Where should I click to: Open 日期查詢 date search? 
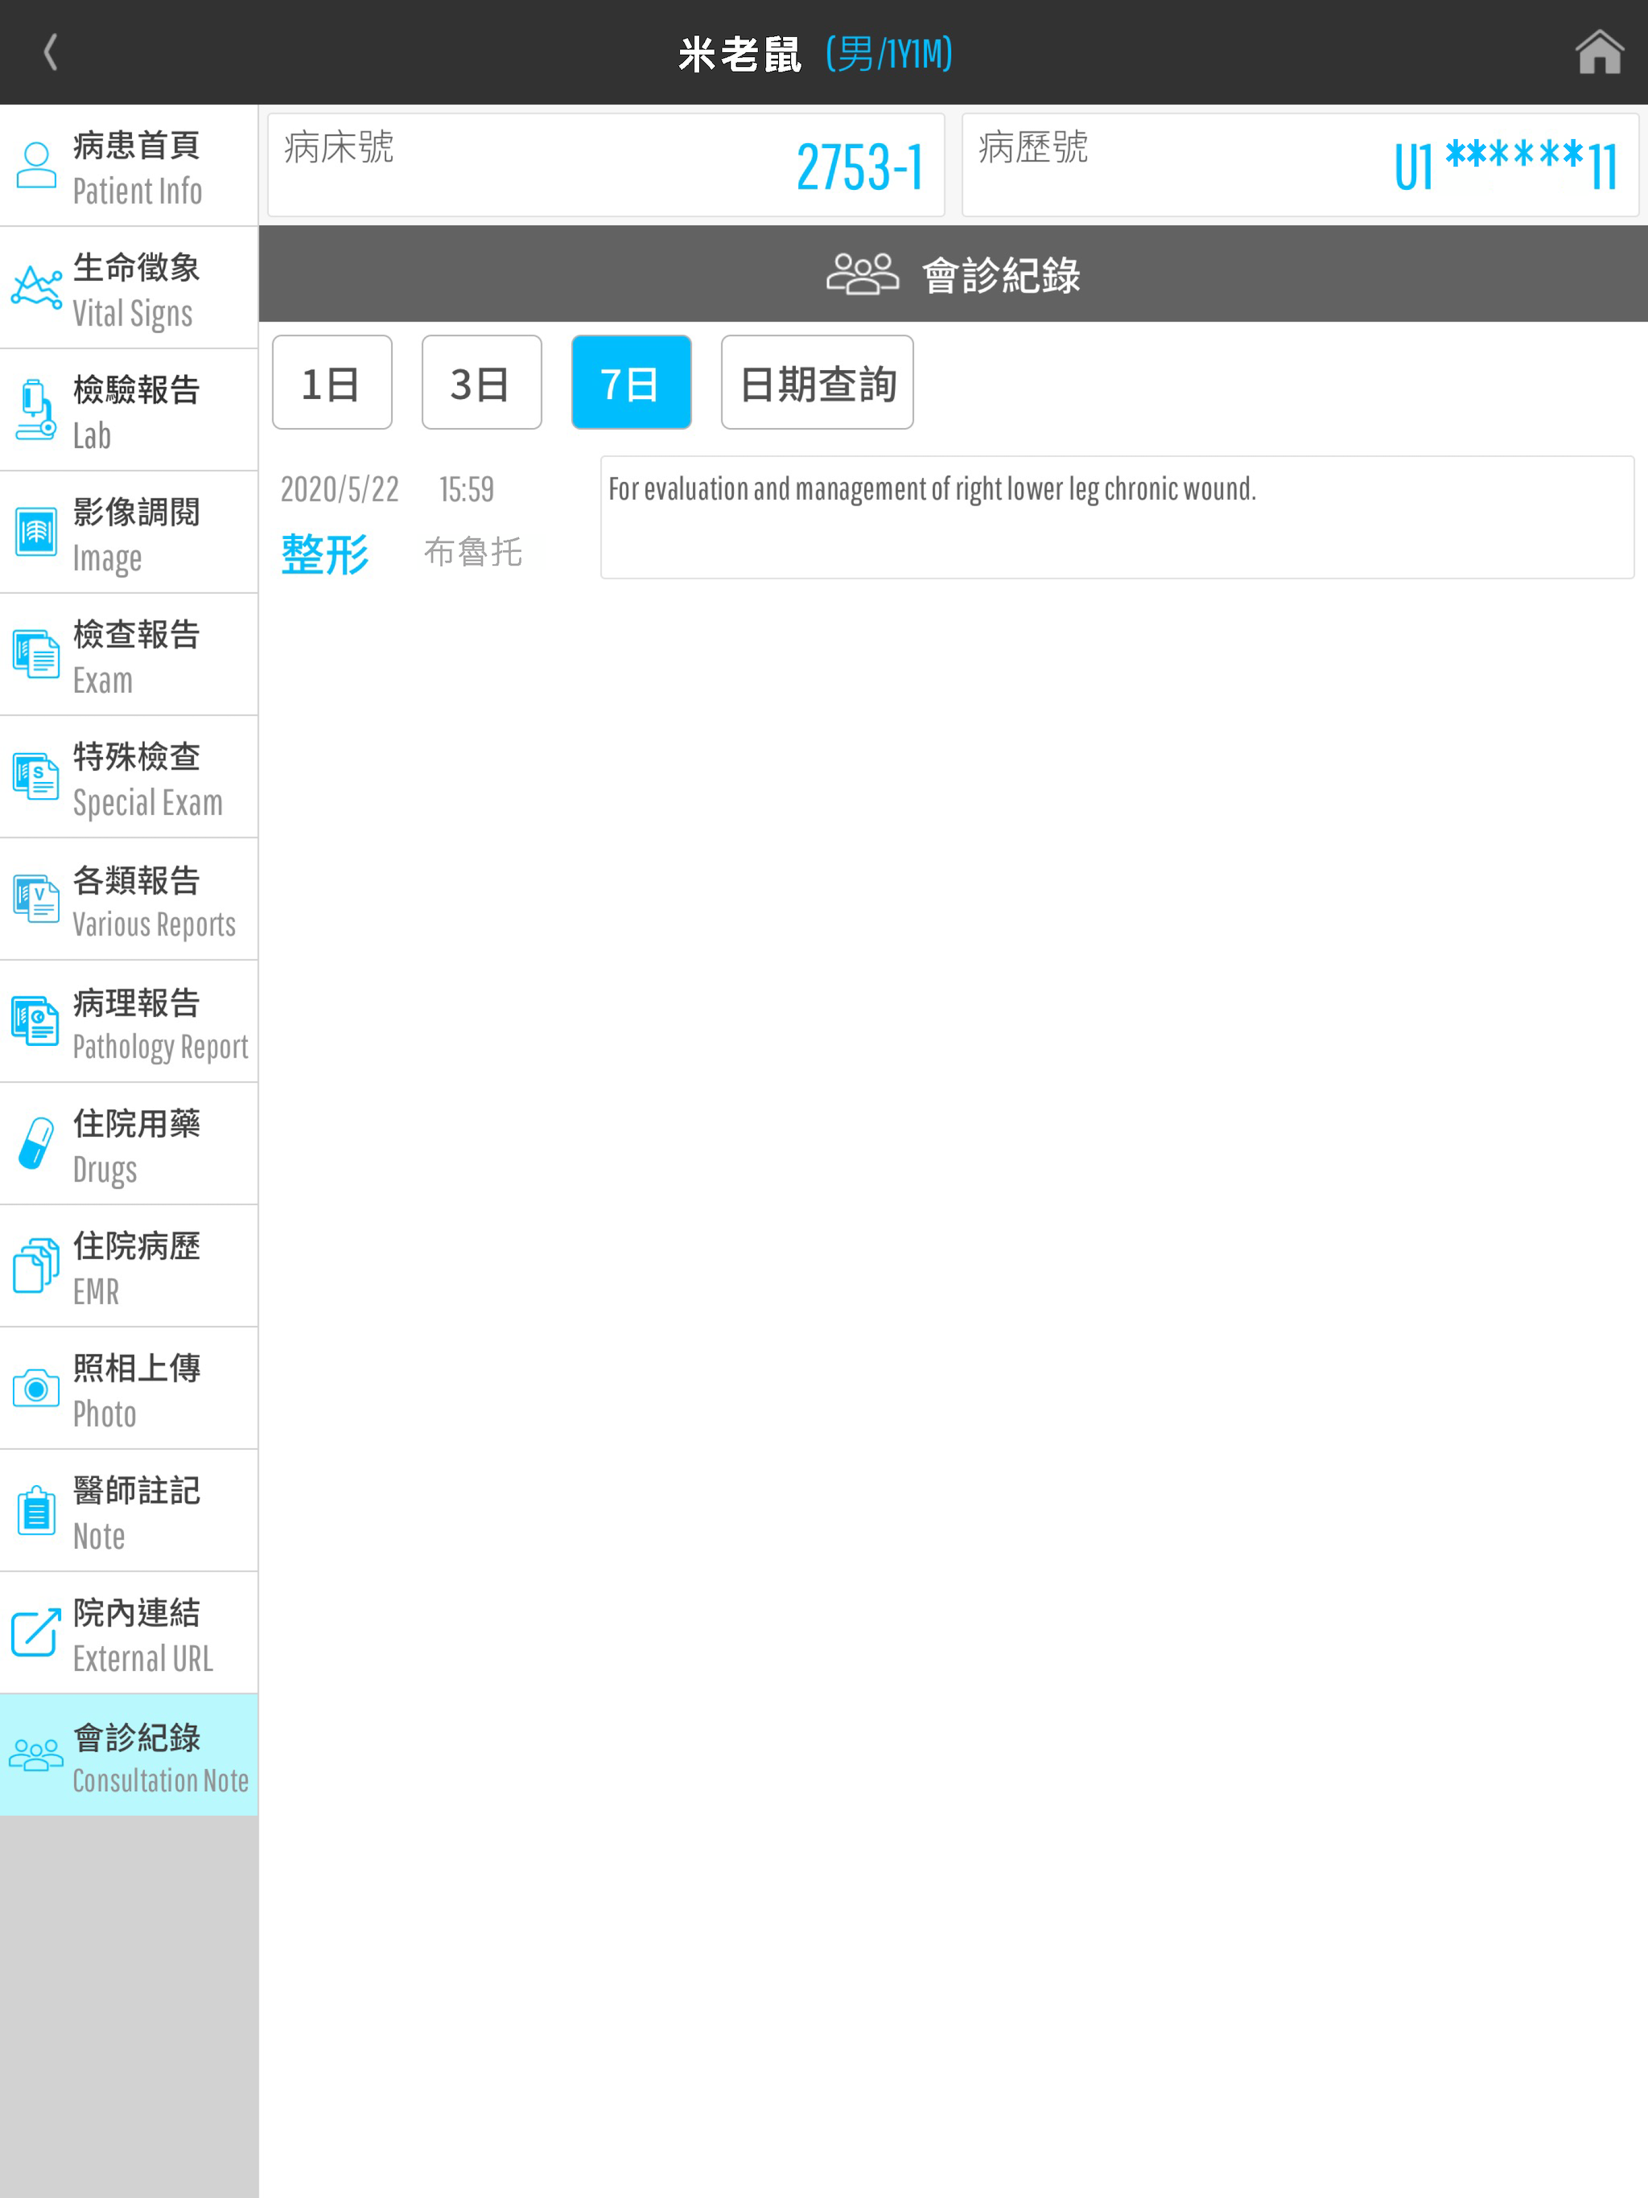tap(817, 383)
